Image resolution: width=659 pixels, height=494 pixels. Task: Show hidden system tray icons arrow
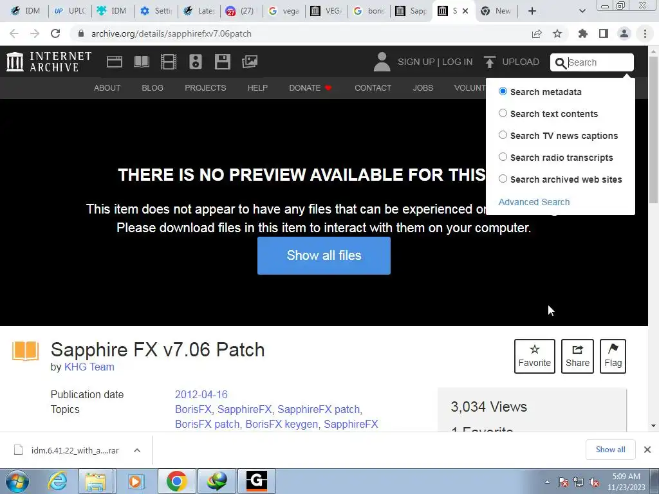[x=547, y=482]
